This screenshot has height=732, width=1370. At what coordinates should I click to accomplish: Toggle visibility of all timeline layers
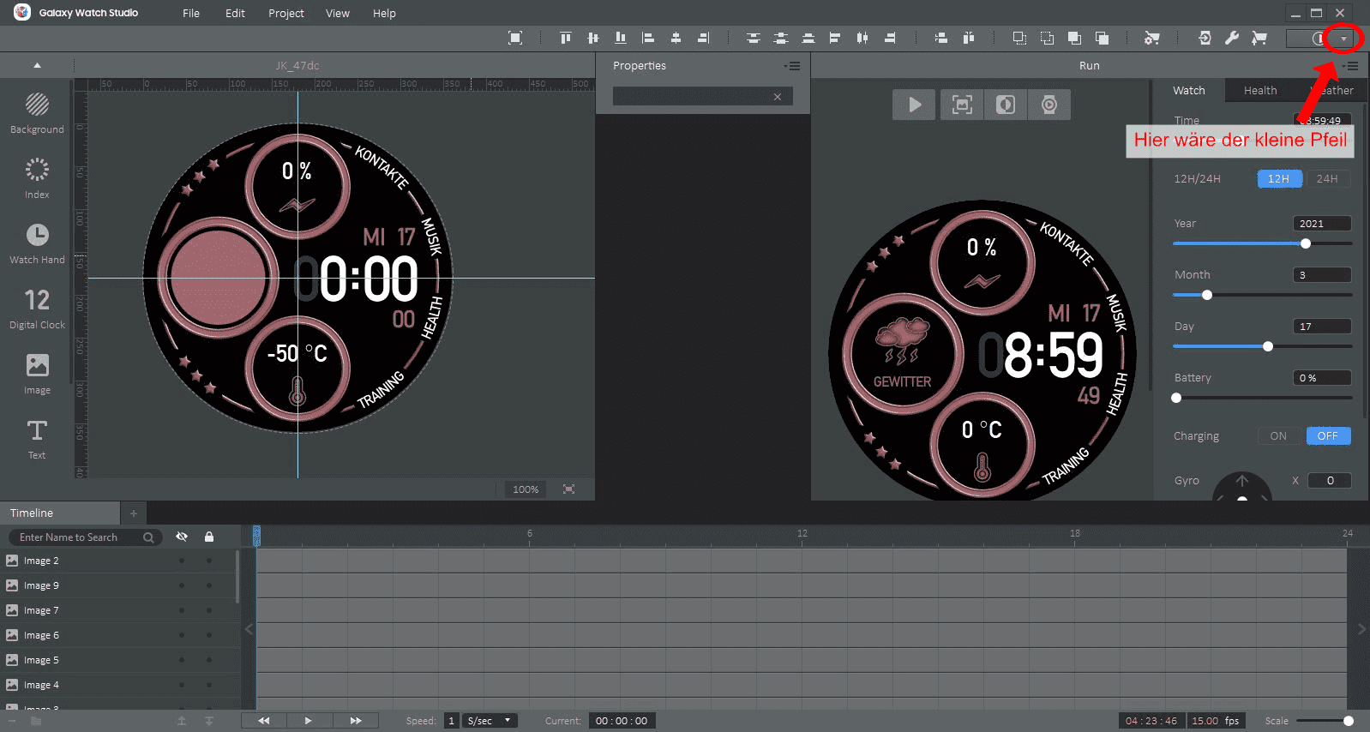pos(182,537)
